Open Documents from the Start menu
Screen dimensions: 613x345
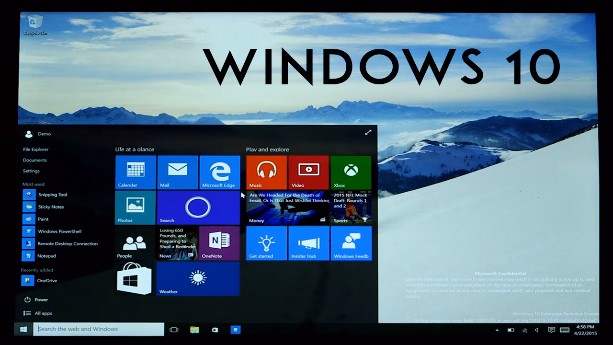pyautogui.click(x=35, y=160)
